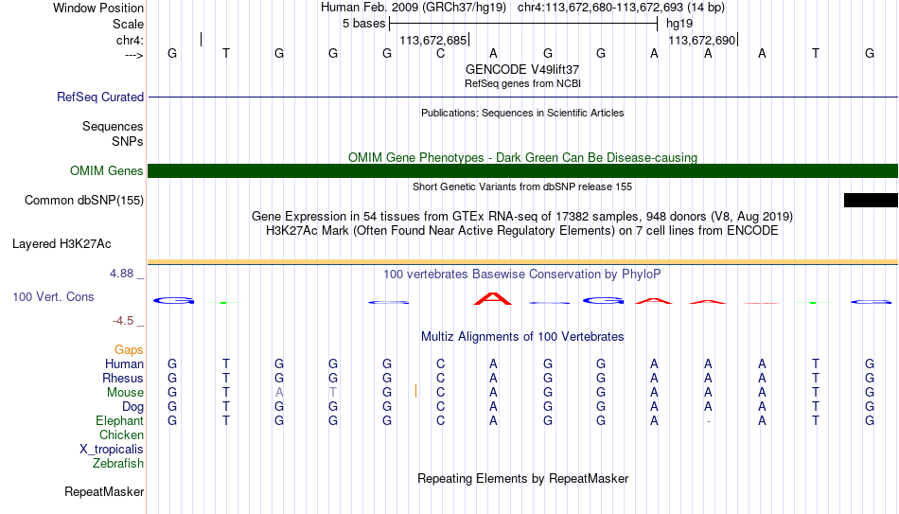
Task: Click the RefSeq Curated track label
Action: click(99, 97)
